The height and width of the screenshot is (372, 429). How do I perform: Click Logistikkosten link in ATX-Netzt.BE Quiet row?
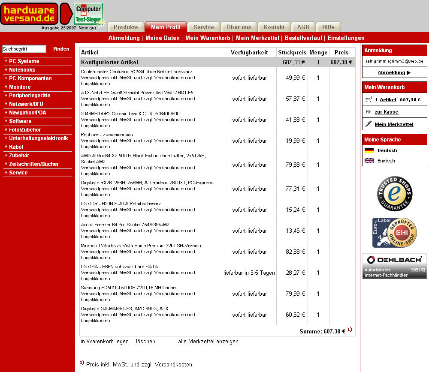(x=96, y=105)
